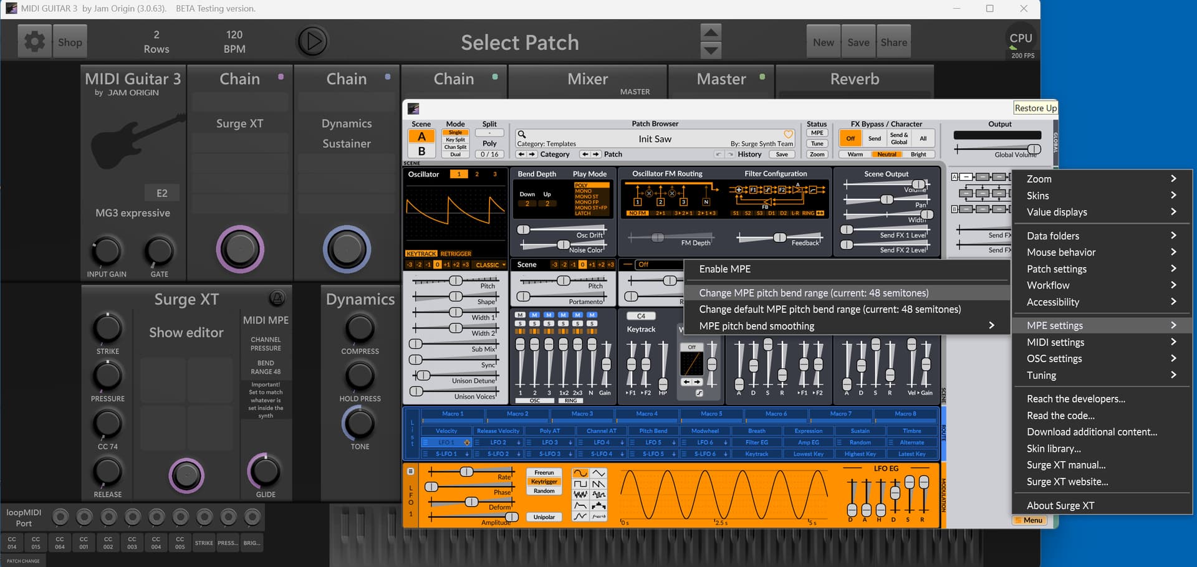1197x567 pixels.
Task: Expand the OSC settings submenu
Action: click(1102, 358)
